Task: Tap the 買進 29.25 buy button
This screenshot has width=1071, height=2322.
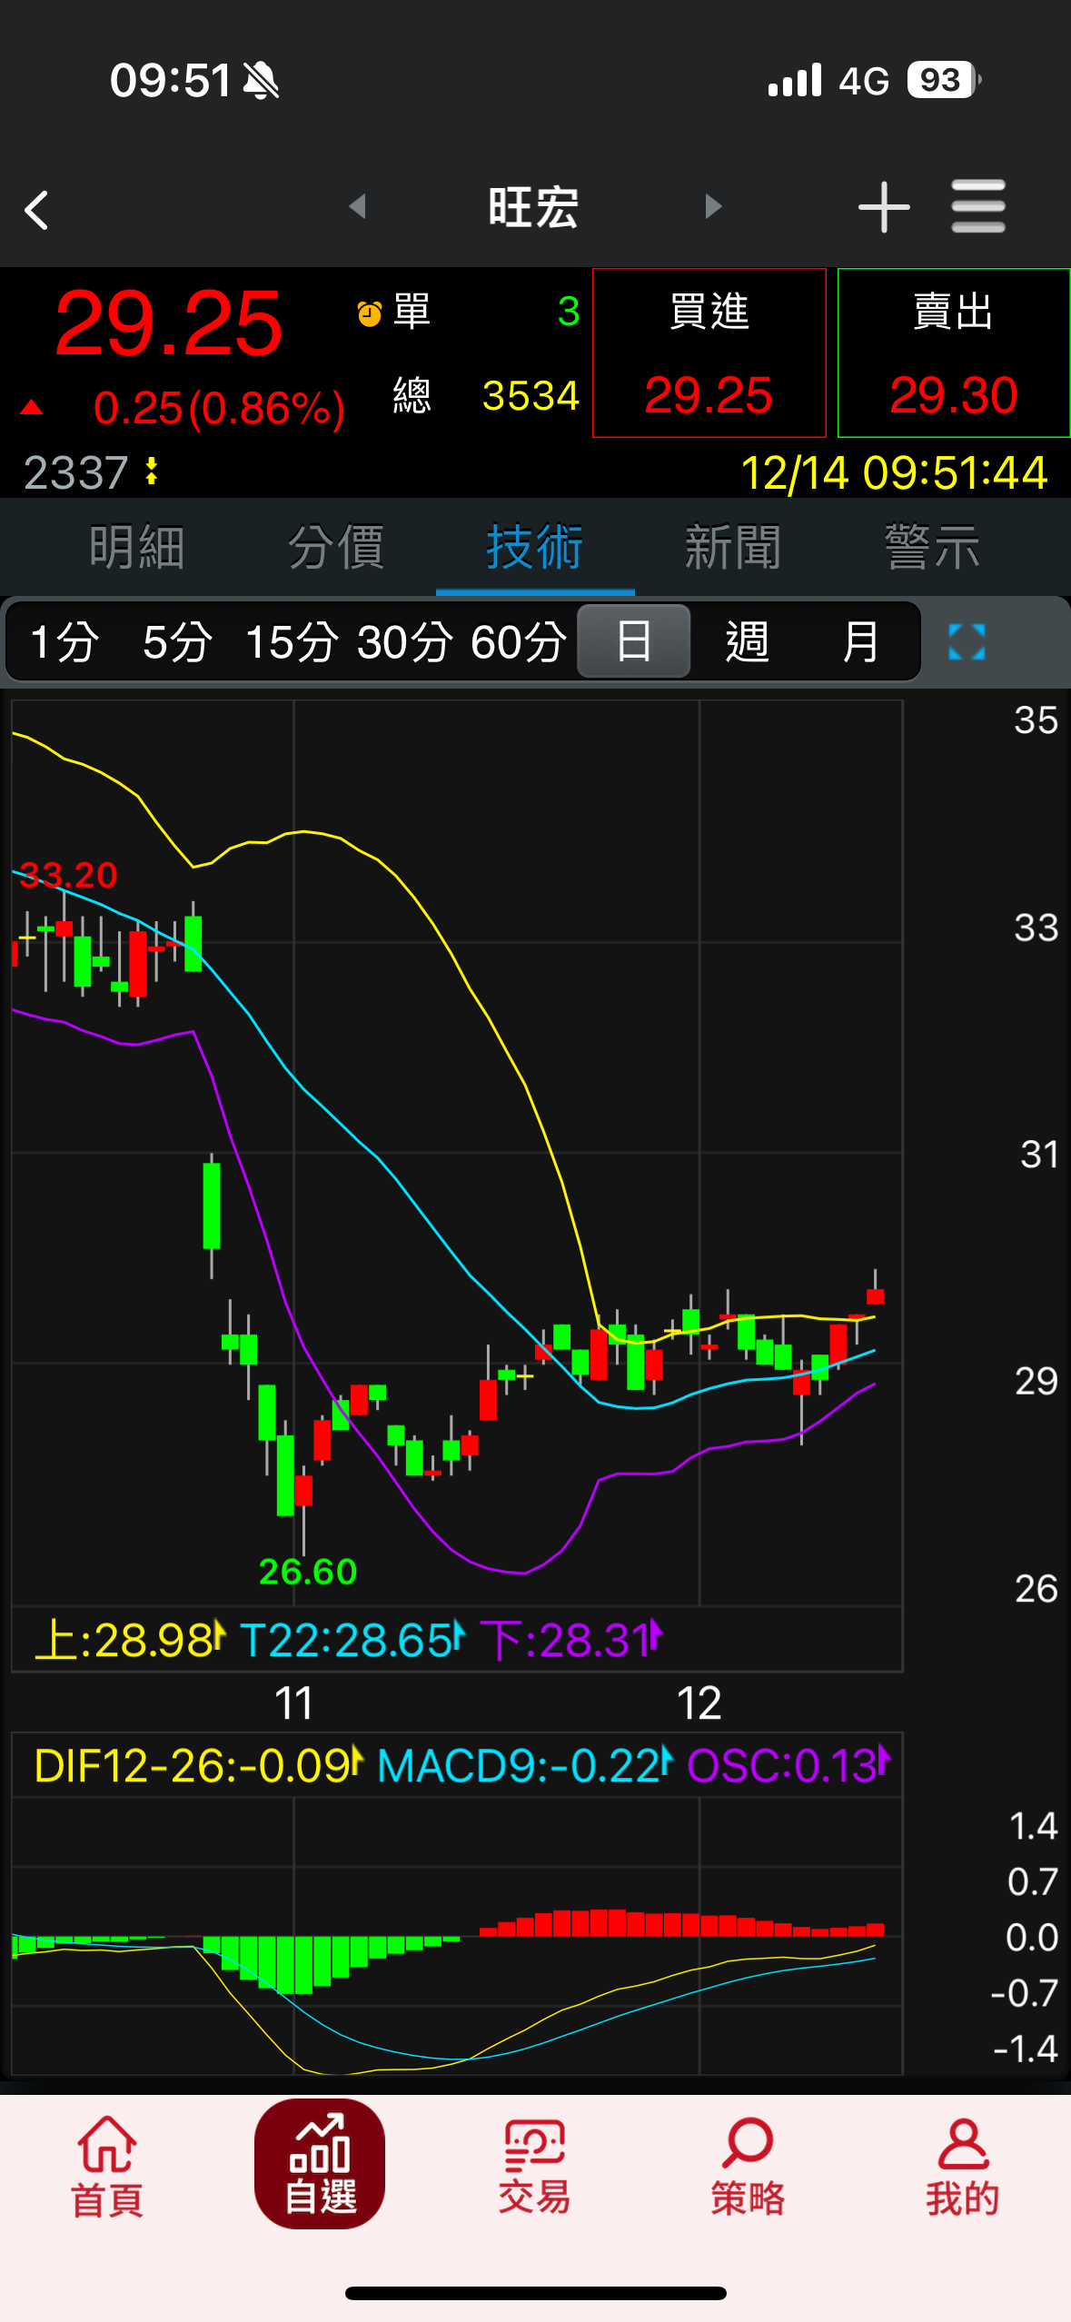Action: tap(709, 353)
